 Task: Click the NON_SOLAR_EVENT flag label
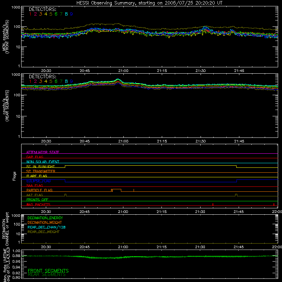(43, 162)
